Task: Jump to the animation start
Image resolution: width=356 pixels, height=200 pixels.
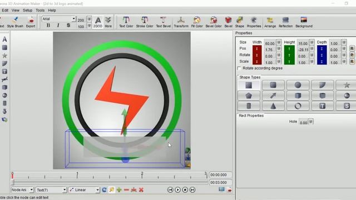Action: tap(170, 190)
